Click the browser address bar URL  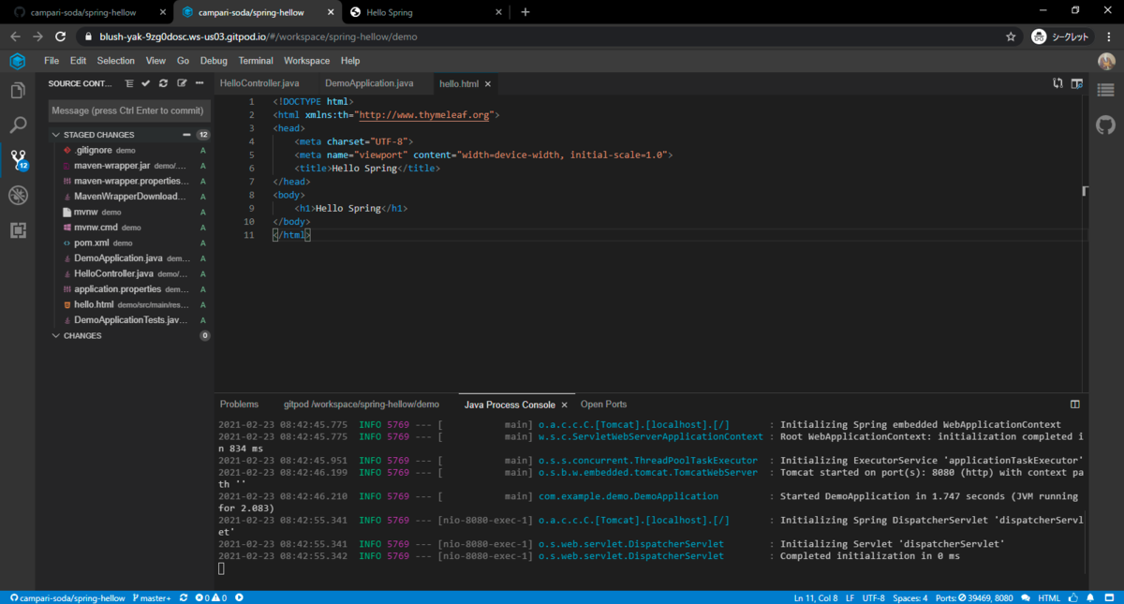tap(258, 37)
